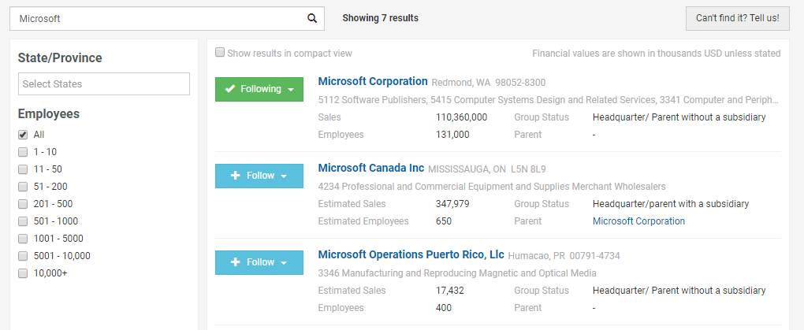Open parent link Microsoft Corporation under Canada

click(638, 221)
